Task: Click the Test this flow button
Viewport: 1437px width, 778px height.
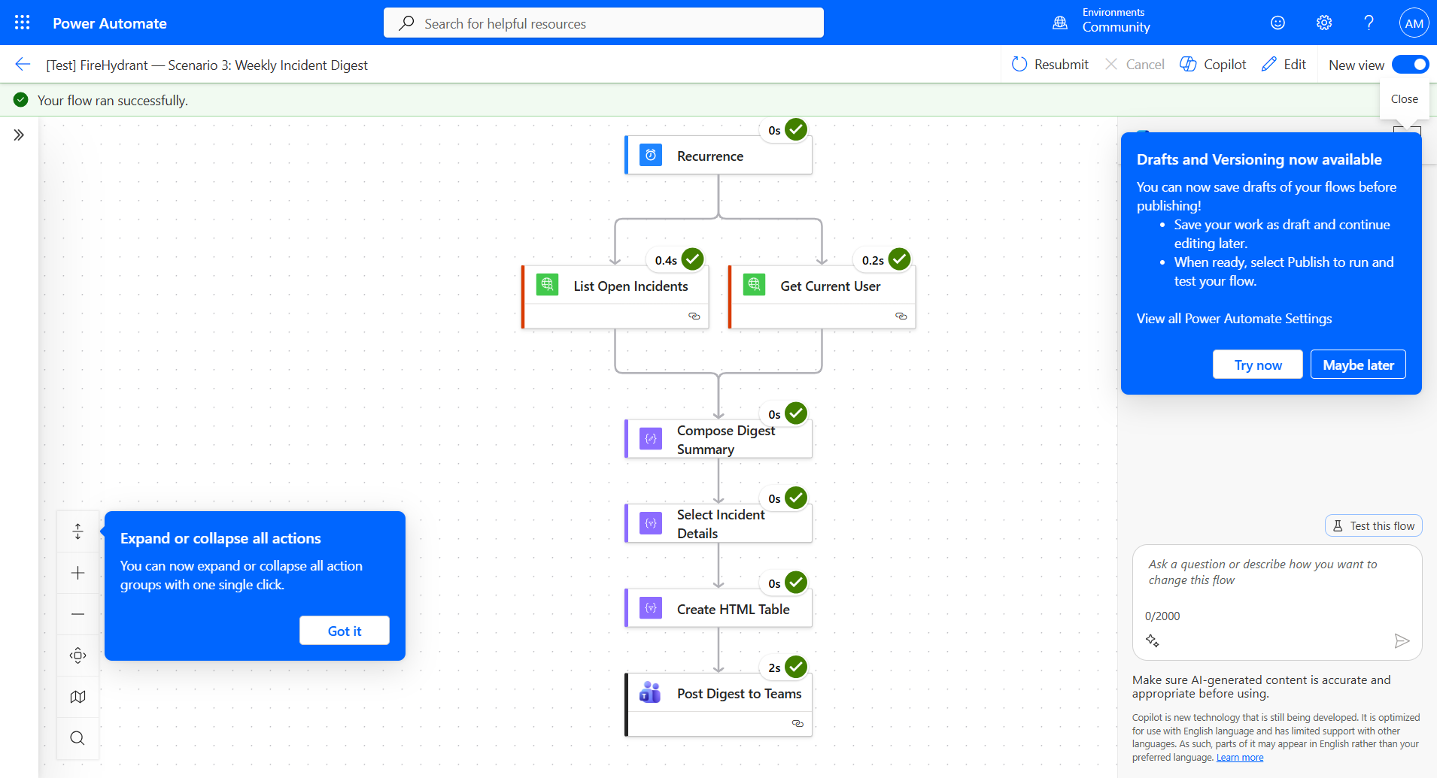Action: pos(1374,526)
